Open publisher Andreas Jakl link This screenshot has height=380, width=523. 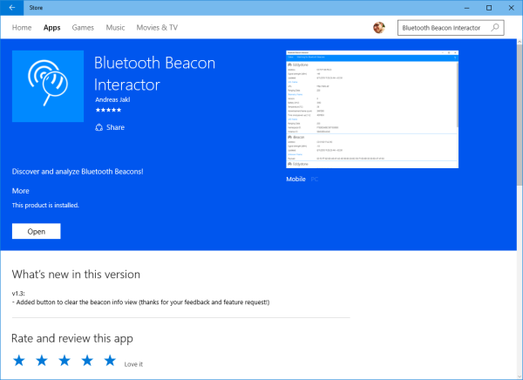point(112,99)
